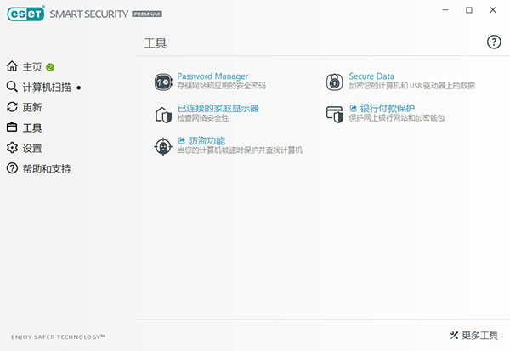The image size is (510, 351).
Task: Open the Secure Data link
Action: click(371, 76)
